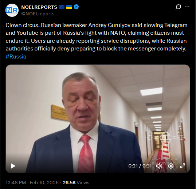View the 26.5K Views count
Viewport: 196px width, 189px height.
point(76,183)
